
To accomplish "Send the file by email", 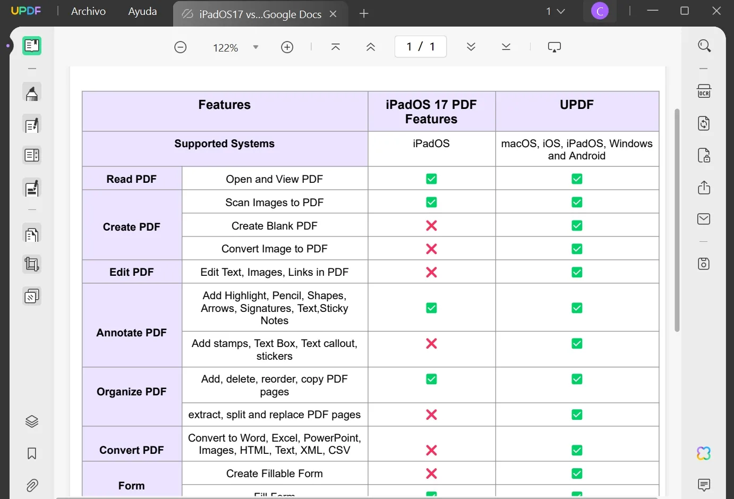I will (x=704, y=219).
